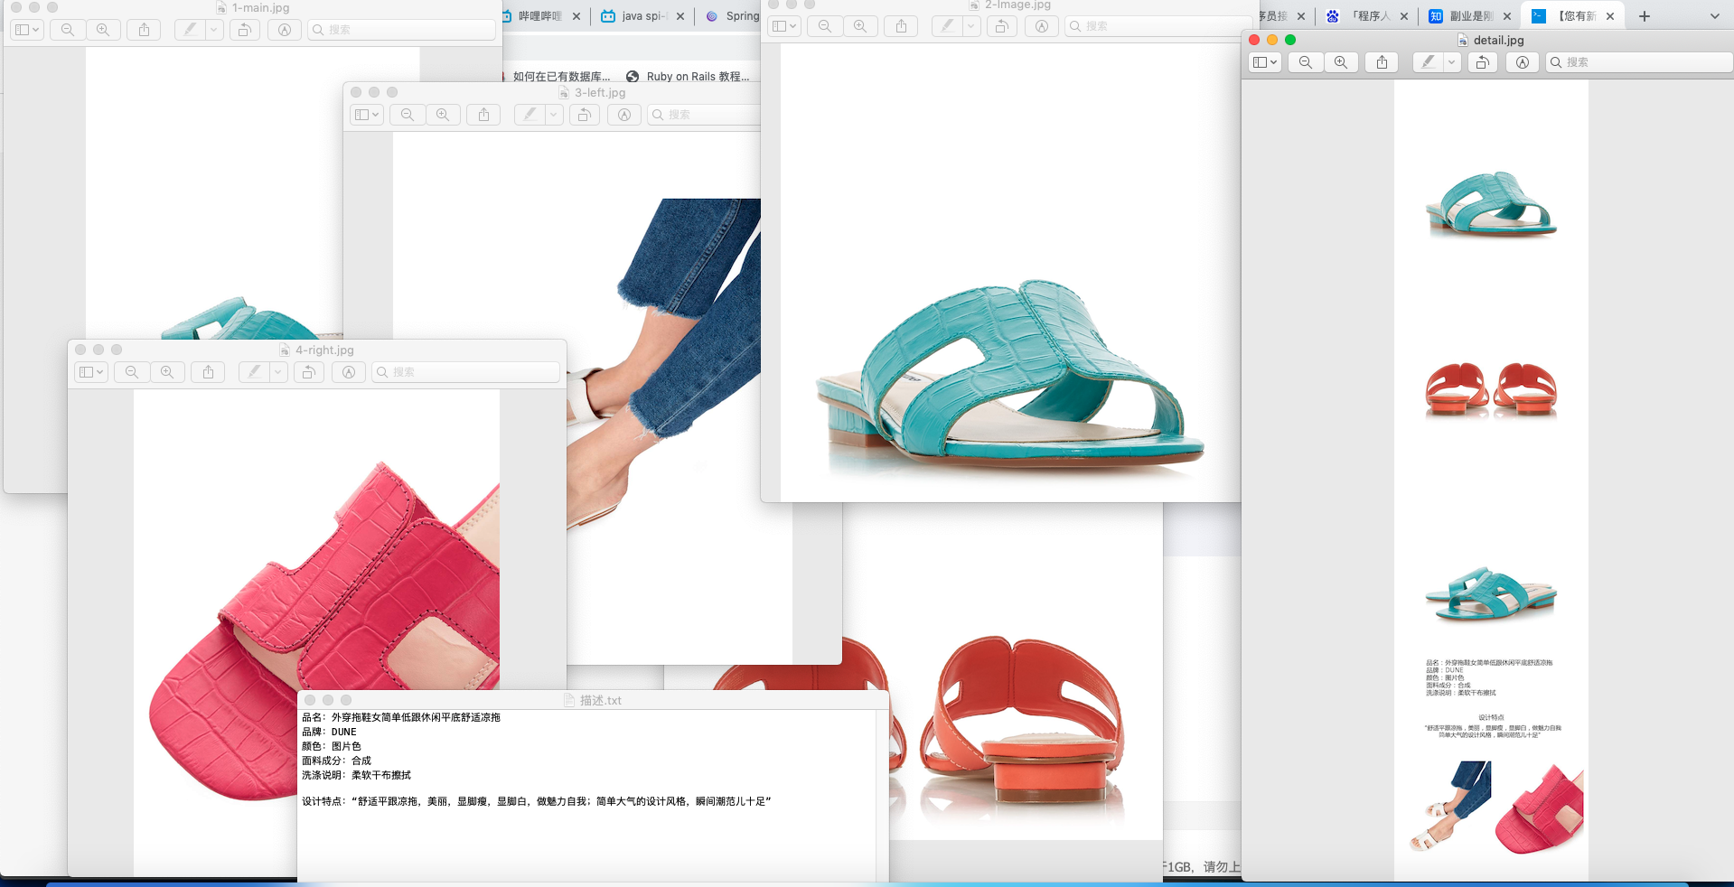Share the 4-right.jpg image
This screenshot has height=887, width=1734.
click(x=208, y=372)
